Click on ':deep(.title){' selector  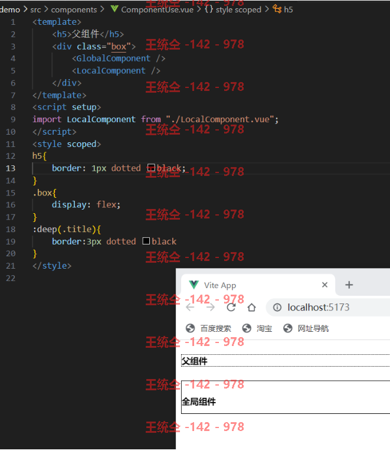click(67, 229)
